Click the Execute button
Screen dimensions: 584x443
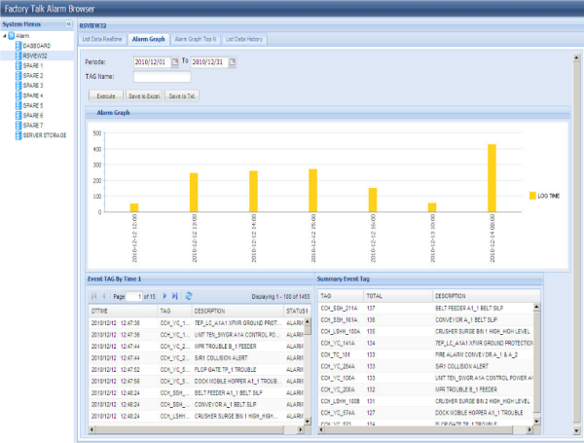click(x=106, y=96)
